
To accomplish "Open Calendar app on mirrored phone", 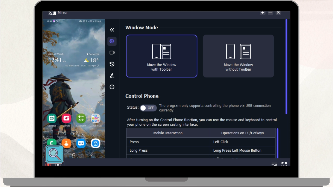I will pyautogui.click(x=52, y=119).
